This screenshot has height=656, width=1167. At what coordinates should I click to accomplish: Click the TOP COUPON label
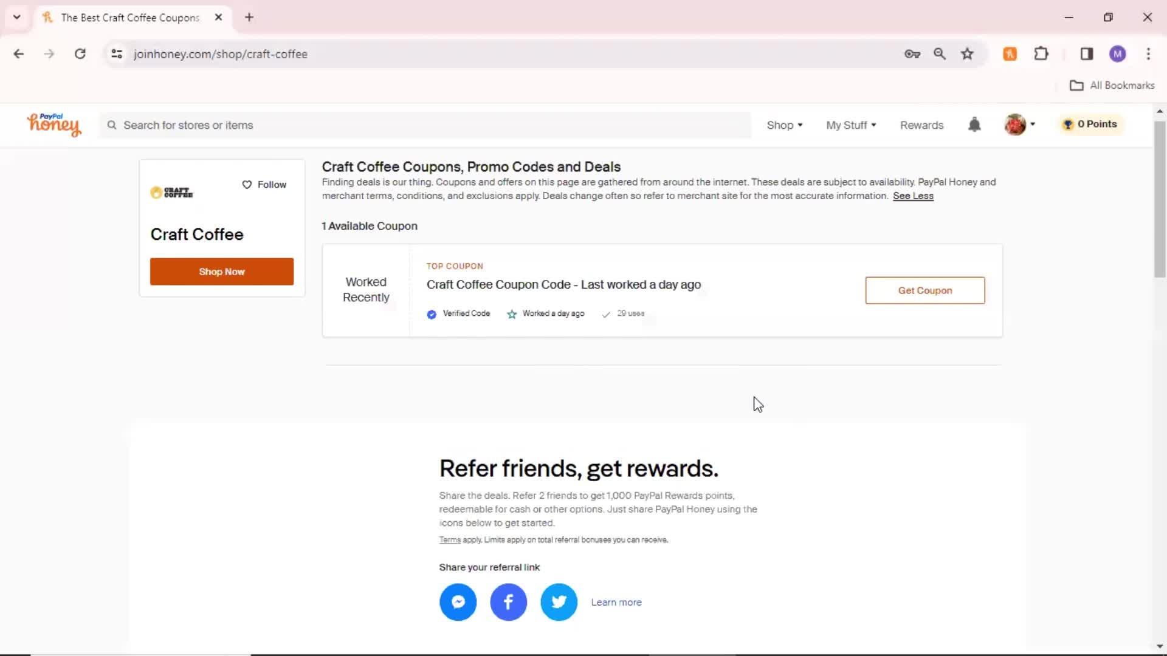tap(455, 266)
